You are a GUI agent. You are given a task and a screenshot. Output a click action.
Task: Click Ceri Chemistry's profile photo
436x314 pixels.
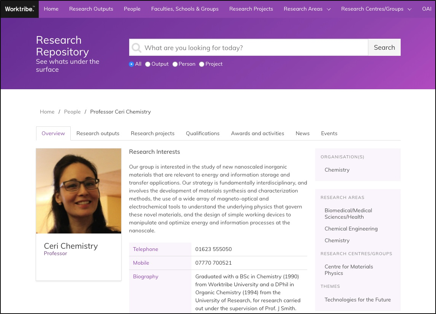79,191
